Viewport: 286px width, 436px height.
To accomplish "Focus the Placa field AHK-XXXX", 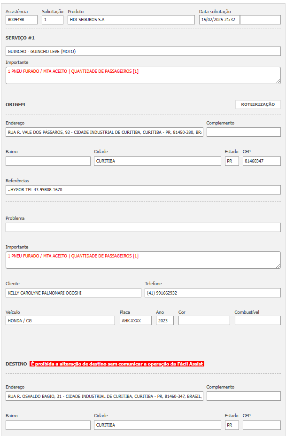I will pos(135,320).
